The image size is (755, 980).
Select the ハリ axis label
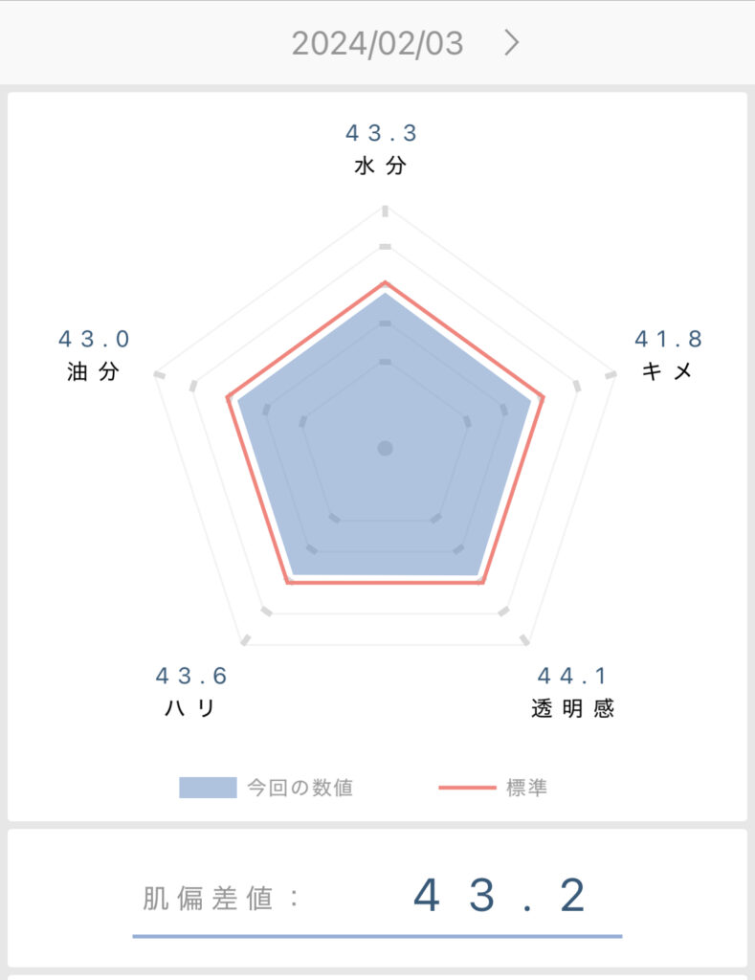(x=190, y=708)
